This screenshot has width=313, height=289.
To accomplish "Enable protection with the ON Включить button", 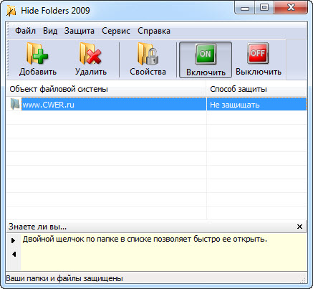I will [206, 60].
